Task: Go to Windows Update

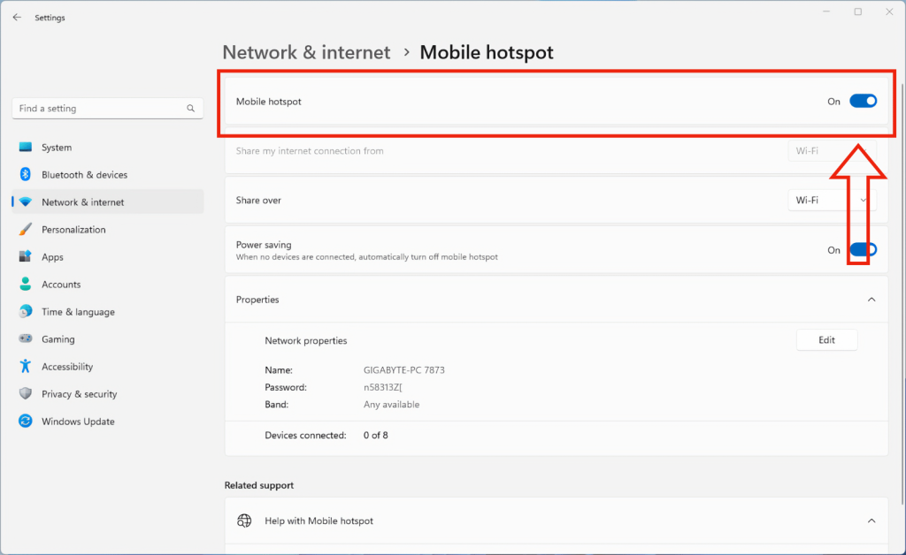Action: pyautogui.click(x=108, y=422)
